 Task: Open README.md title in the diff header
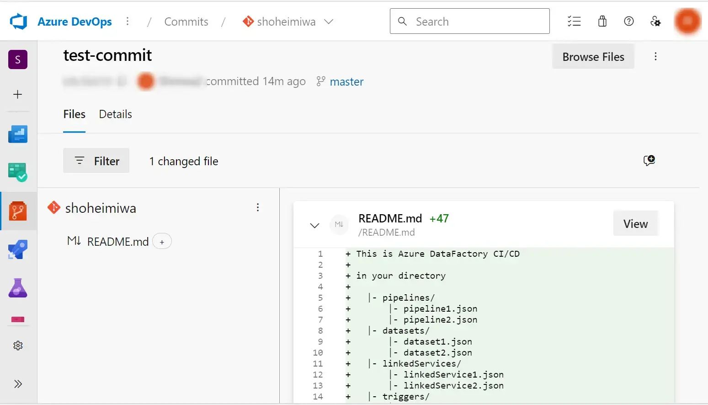click(390, 218)
